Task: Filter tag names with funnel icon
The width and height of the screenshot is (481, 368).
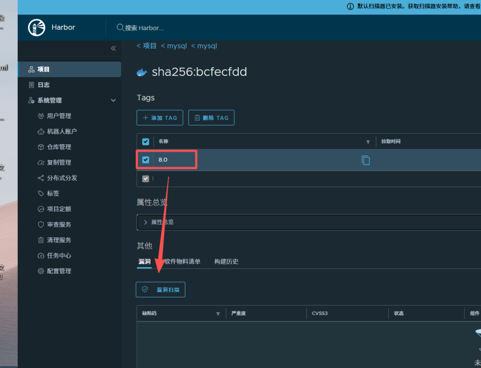Action: pos(368,142)
